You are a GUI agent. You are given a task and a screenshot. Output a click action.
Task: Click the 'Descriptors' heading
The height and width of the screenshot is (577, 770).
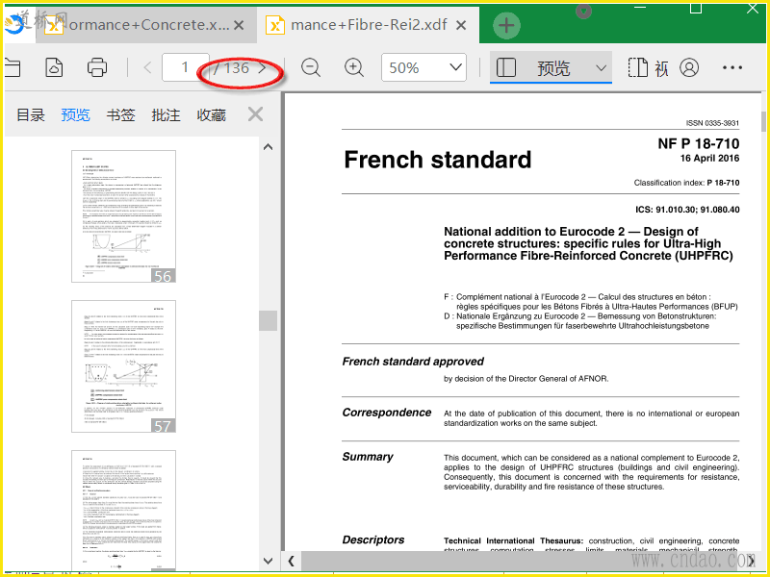[x=373, y=539]
